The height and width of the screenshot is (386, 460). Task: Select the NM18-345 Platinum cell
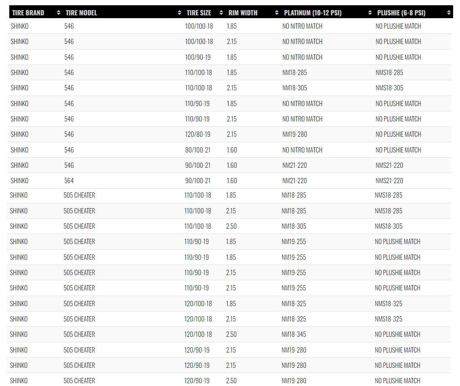pos(294,334)
